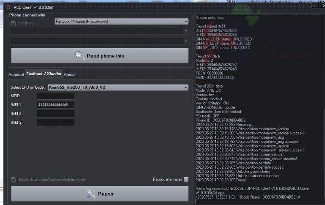Click 'RD mode: OFF' log line
The height and width of the screenshot is (205, 325).
tap(207, 116)
